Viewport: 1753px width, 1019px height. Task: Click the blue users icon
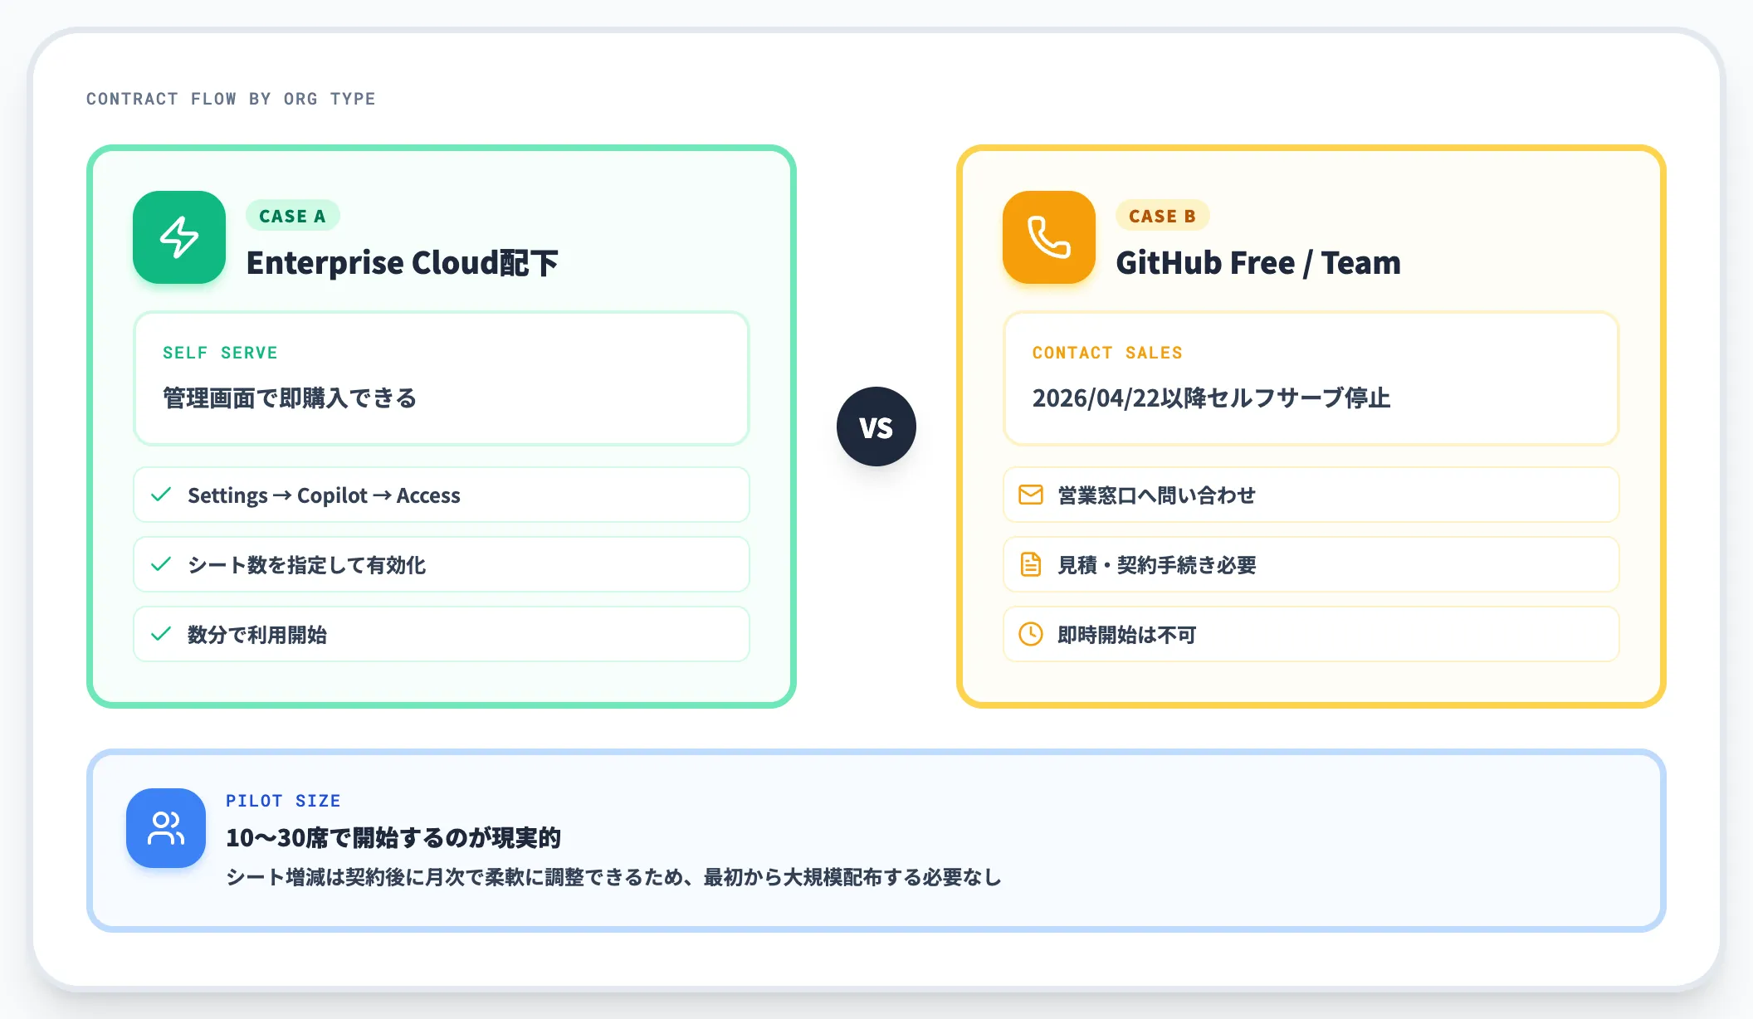(x=166, y=828)
